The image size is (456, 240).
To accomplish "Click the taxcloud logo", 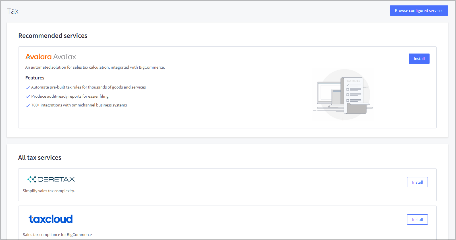I will pos(51,219).
